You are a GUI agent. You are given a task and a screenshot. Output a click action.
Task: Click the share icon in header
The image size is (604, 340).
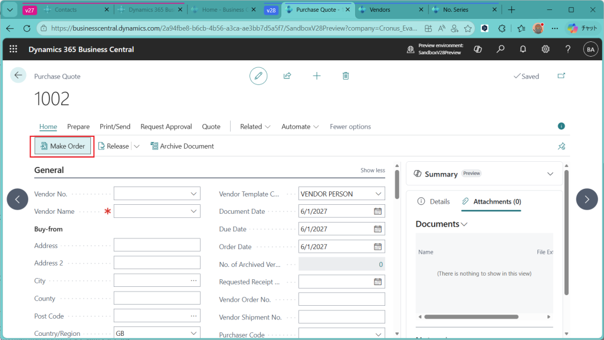tap(287, 76)
